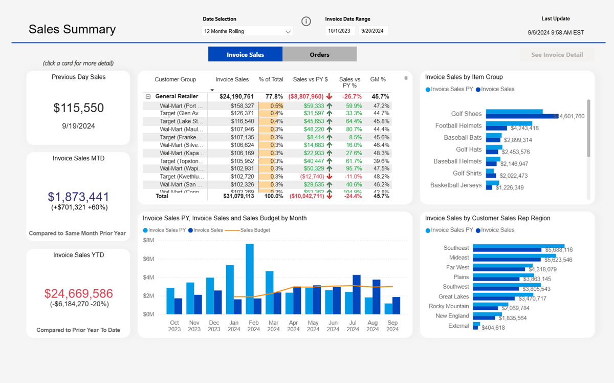Viewport: 614px width, 383px height.
Task: Sort by % of Total column header
Action: pyautogui.click(x=271, y=79)
